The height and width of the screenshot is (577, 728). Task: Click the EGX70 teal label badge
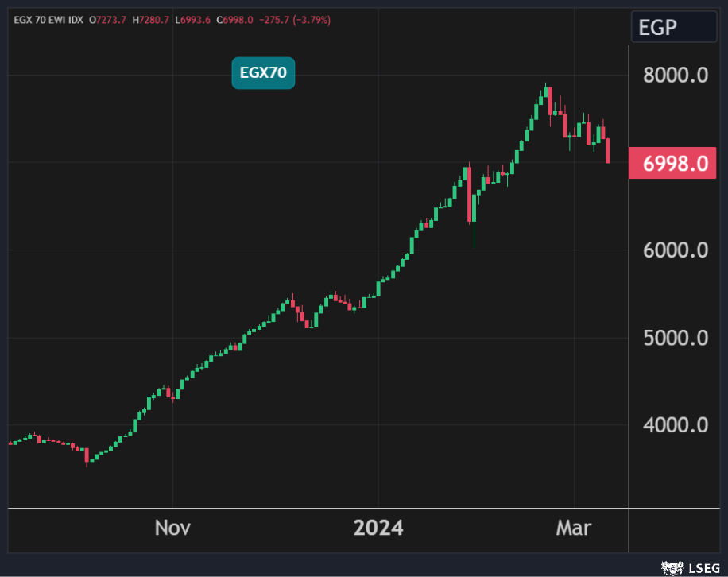tap(263, 74)
